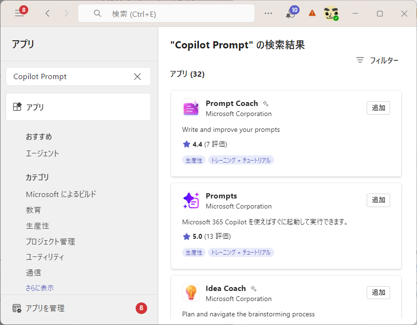Focus the top search box (Ctrl+E)
Viewport: 417px width, 325px height.
(x=166, y=13)
